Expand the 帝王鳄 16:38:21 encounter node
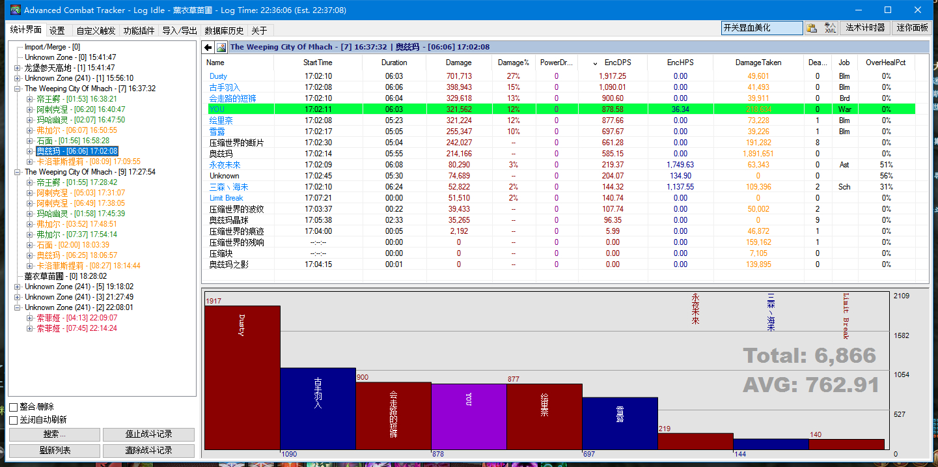This screenshot has width=938, height=467. click(29, 99)
